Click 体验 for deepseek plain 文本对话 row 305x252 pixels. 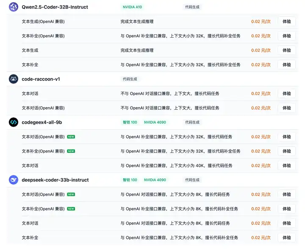[287, 223]
